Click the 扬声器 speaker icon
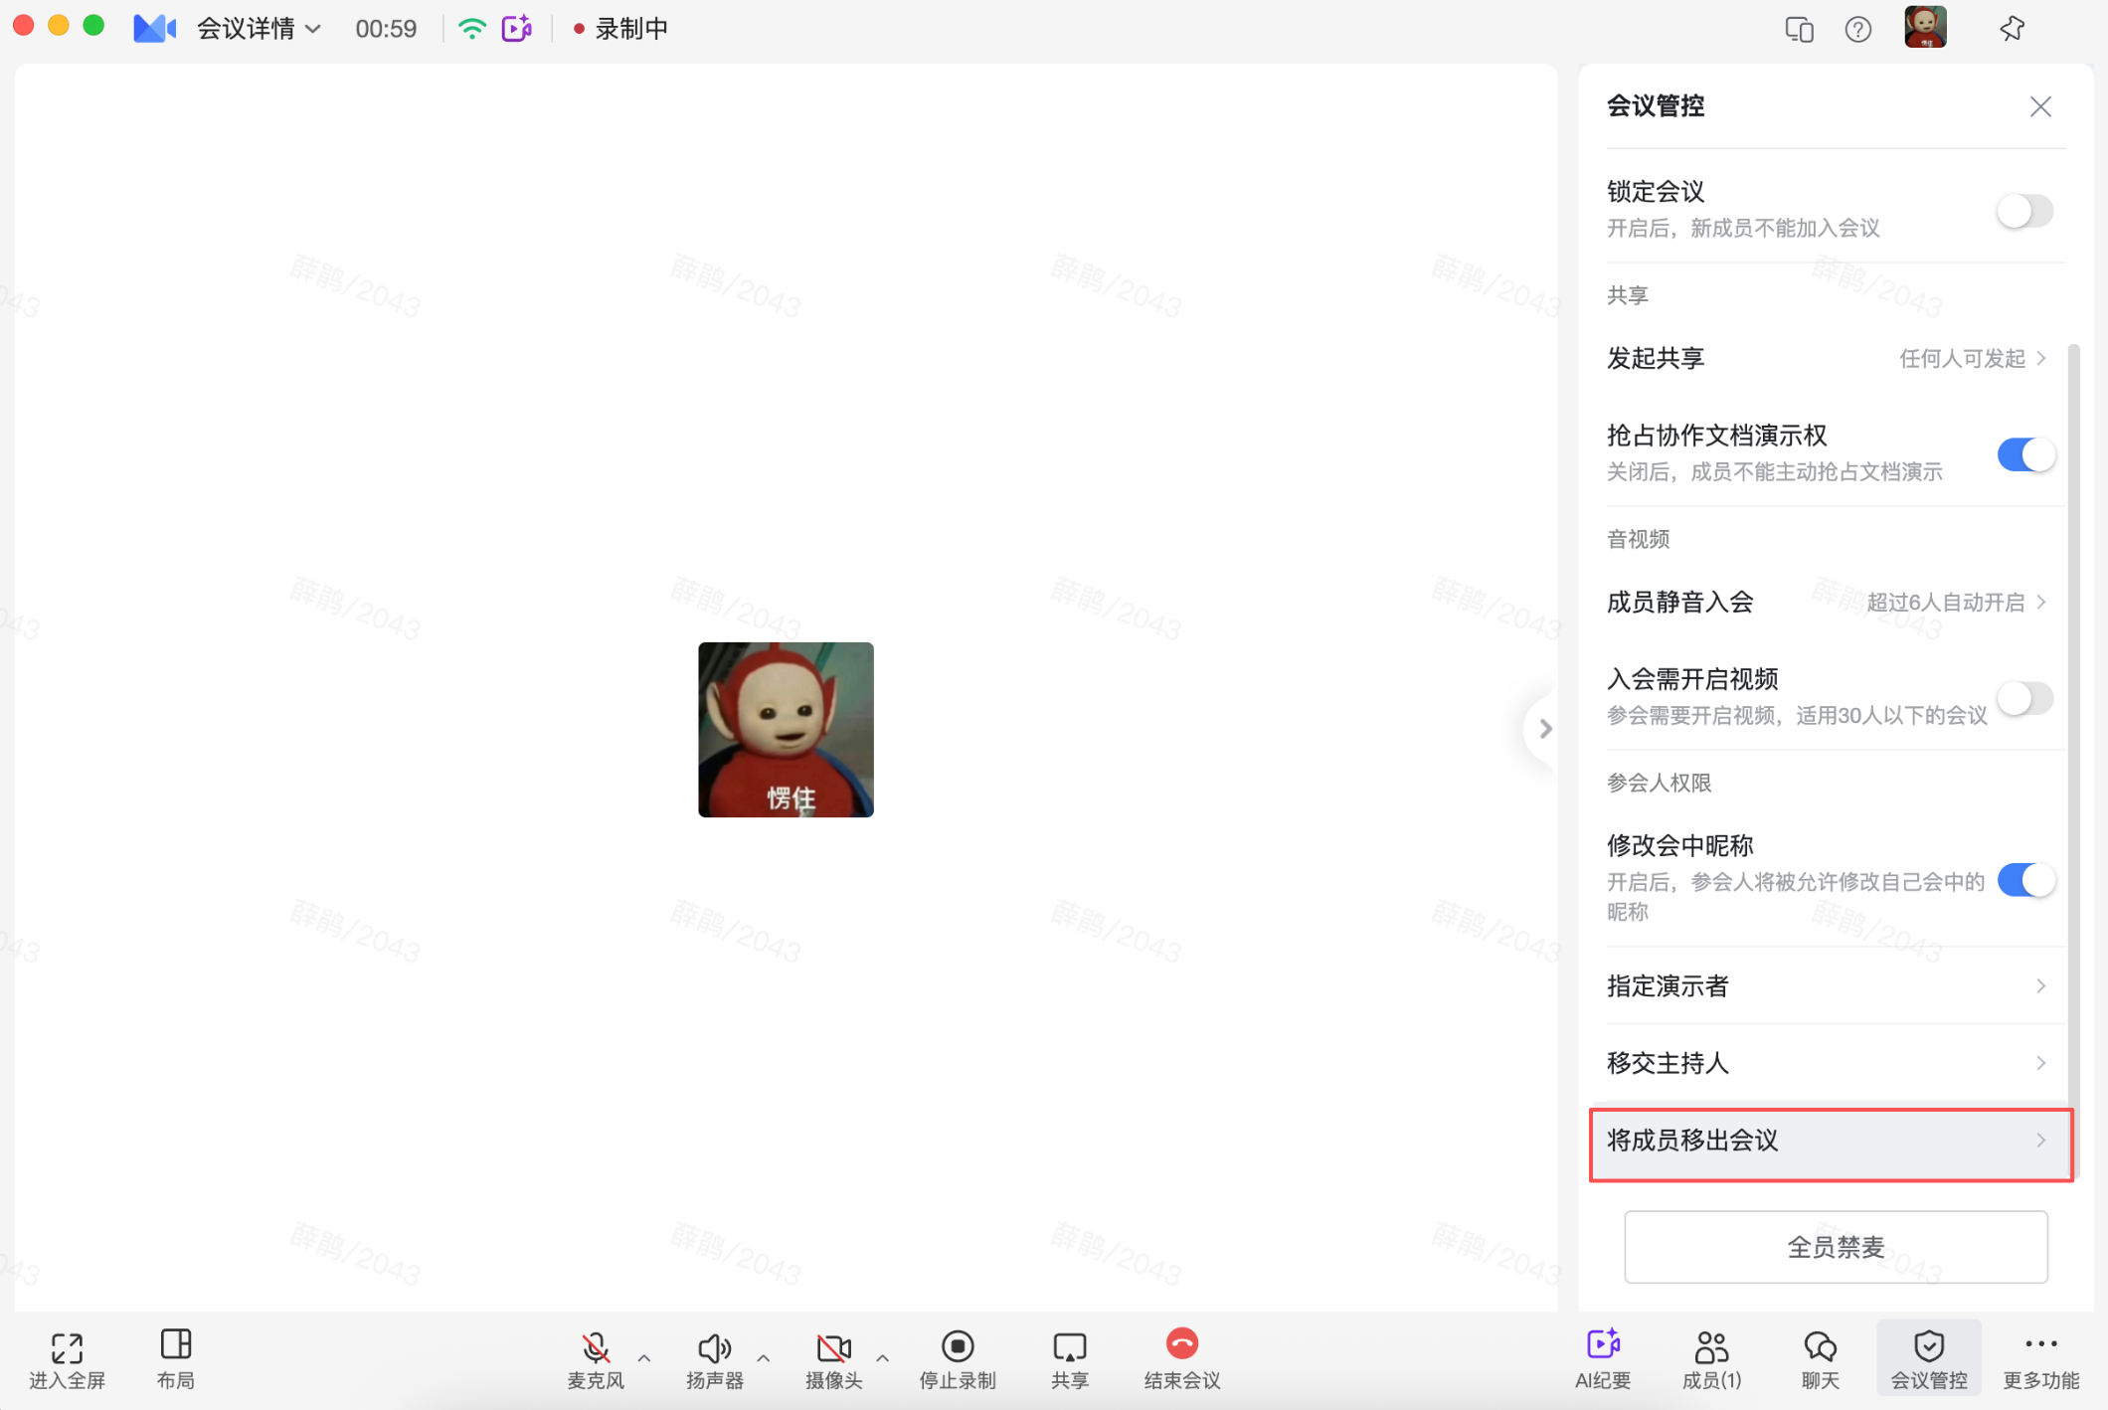 [715, 1359]
